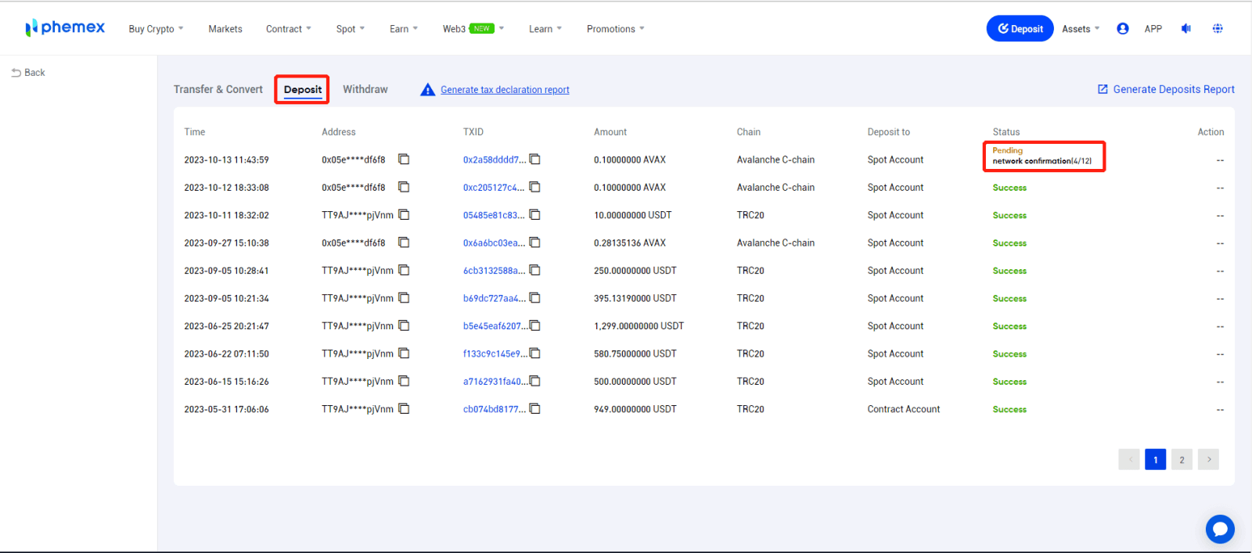This screenshot has height=553, width=1252.
Task: Copy address of the 949 USDT deposit
Action: click(x=404, y=409)
